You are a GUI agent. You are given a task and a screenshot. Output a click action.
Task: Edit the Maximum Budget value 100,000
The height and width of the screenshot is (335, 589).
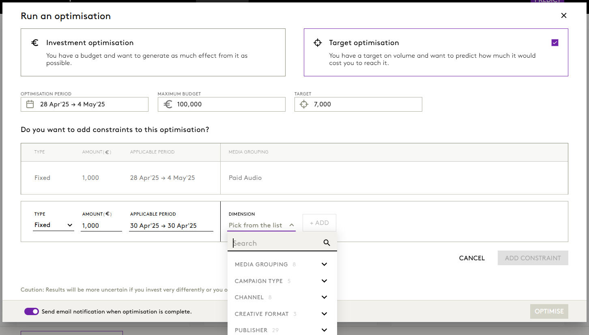221,104
